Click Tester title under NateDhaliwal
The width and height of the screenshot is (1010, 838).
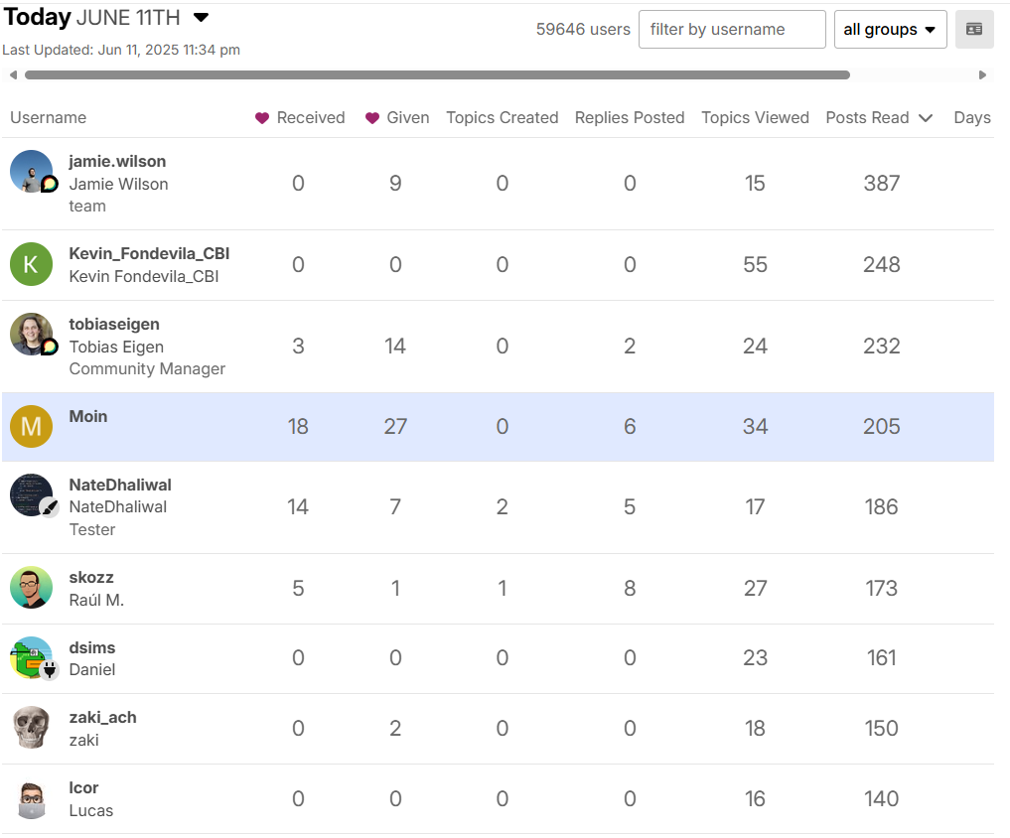92,529
